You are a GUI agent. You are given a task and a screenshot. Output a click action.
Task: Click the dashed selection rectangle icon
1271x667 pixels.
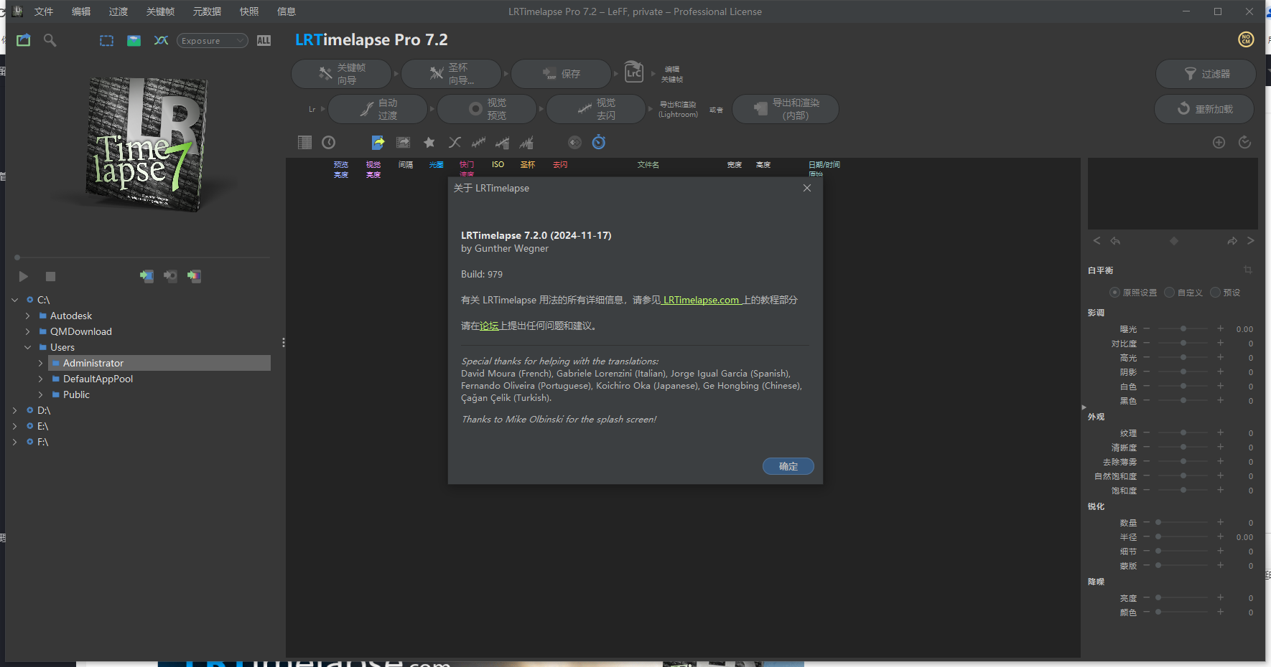[106, 40]
